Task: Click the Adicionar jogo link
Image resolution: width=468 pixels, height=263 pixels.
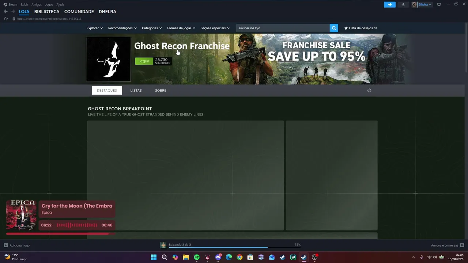Action: (x=20, y=245)
